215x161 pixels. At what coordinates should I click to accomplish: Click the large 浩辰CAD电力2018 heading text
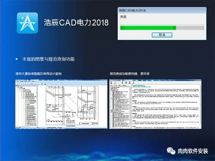[x=76, y=23]
